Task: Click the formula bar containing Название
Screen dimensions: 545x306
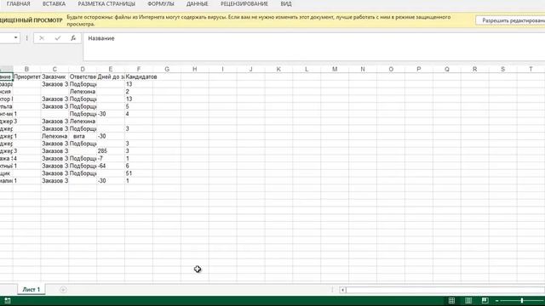Action: [x=314, y=47]
